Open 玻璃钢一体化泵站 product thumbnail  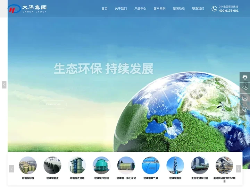point(126,165)
